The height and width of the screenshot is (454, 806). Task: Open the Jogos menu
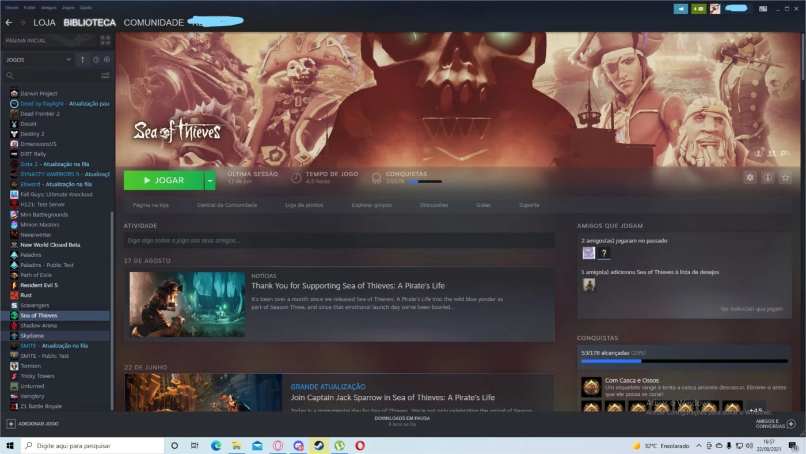[x=68, y=8]
